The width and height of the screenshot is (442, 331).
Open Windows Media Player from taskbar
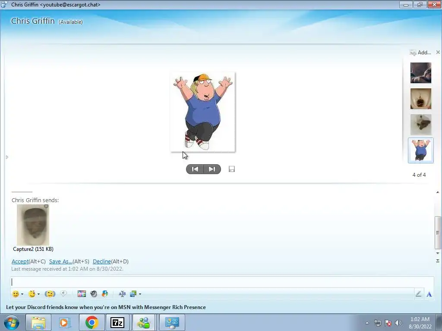[x=64, y=322]
